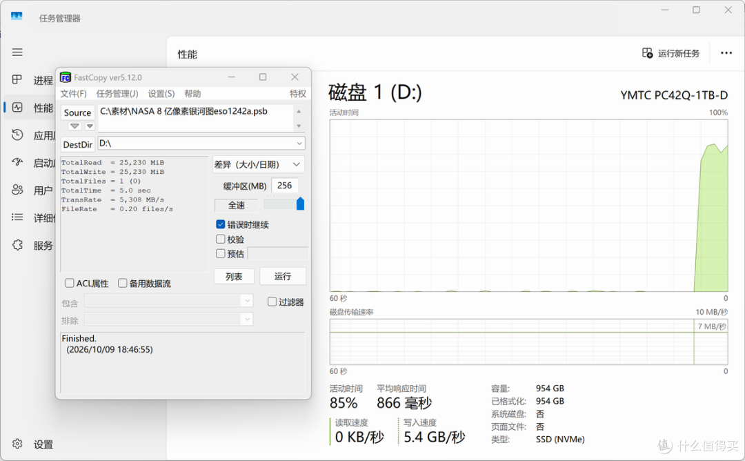Image resolution: width=745 pixels, height=461 pixels.
Task: Open the 任务管理(J) menu in FastCopy
Action: click(117, 94)
